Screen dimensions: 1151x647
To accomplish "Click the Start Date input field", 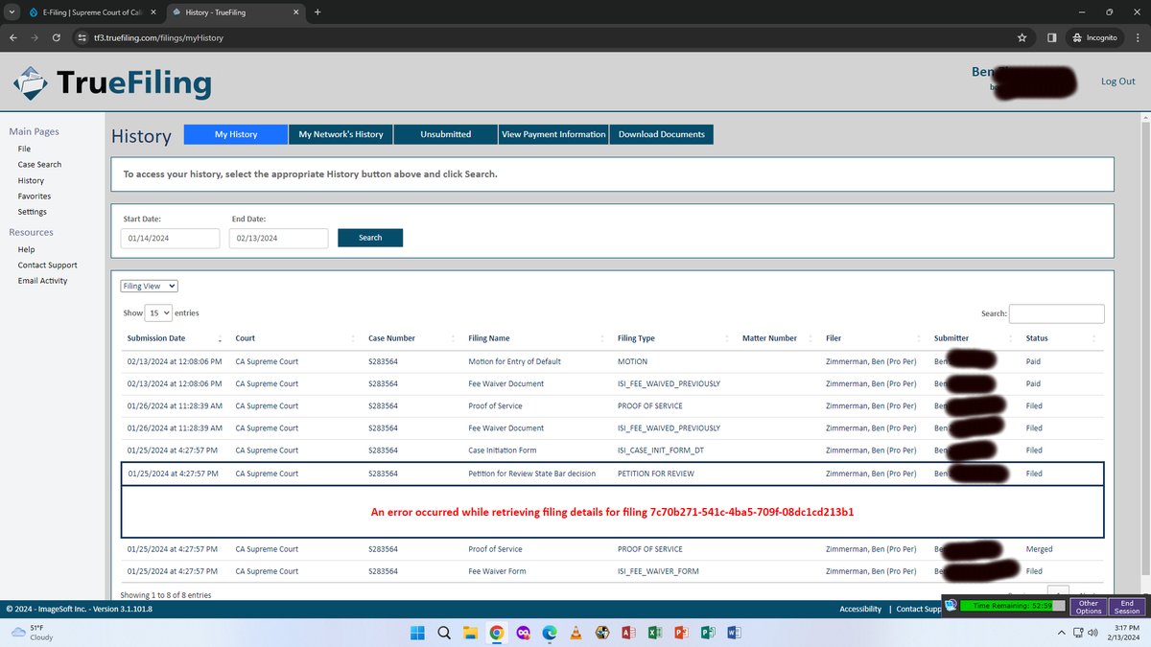I will (170, 238).
